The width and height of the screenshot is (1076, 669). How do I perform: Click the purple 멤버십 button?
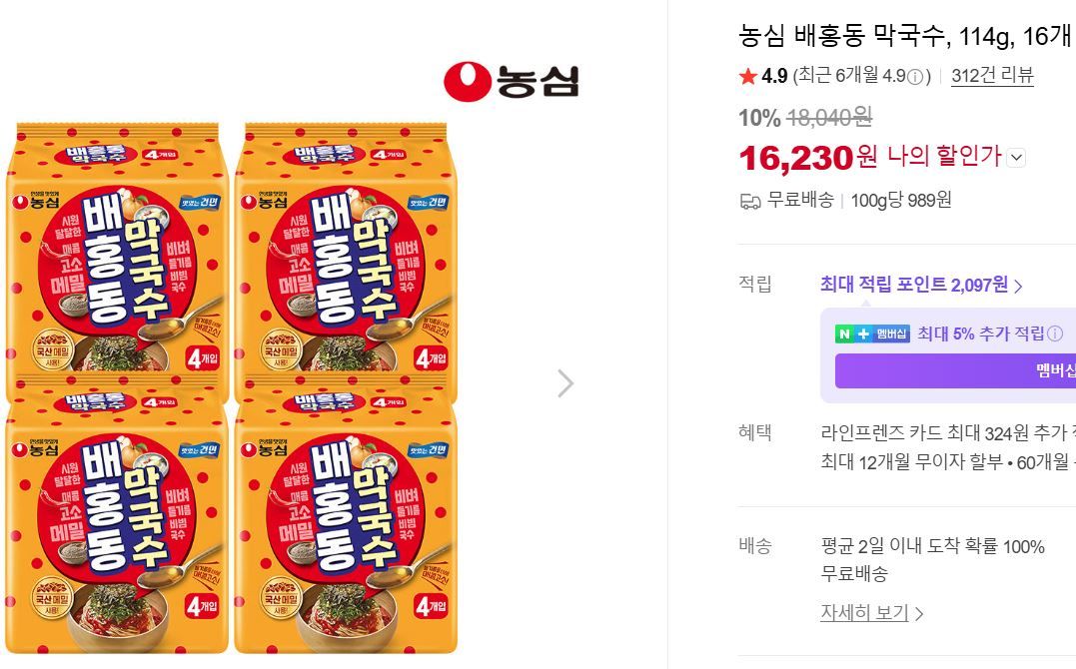pos(955,371)
